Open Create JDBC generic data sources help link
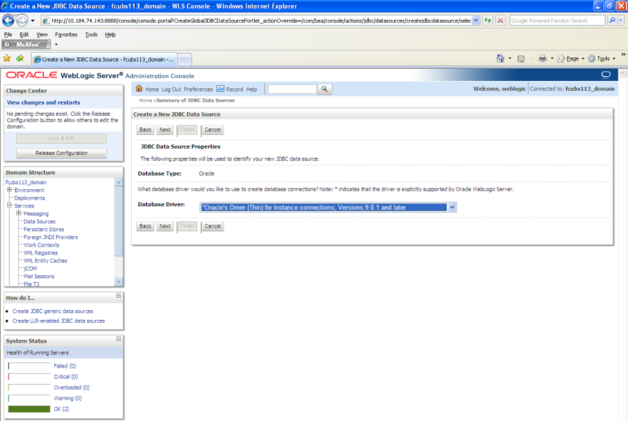Image resolution: width=628 pixels, height=421 pixels. pyautogui.click(x=53, y=311)
